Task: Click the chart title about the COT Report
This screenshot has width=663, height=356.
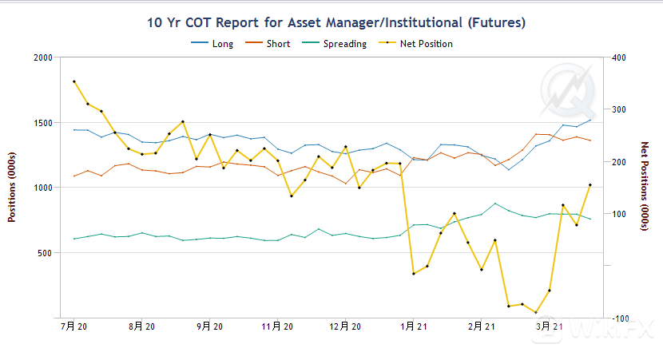Action: 331,22
